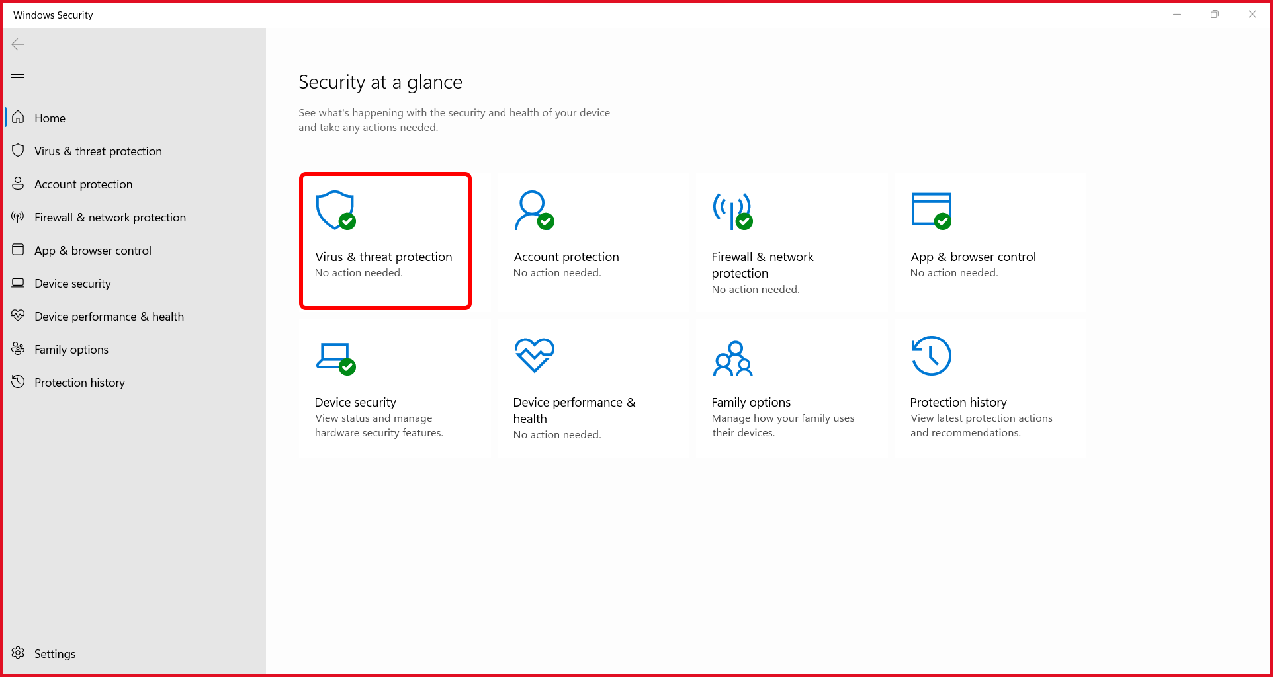Select the Virus & threat protection shield icon

click(x=334, y=210)
